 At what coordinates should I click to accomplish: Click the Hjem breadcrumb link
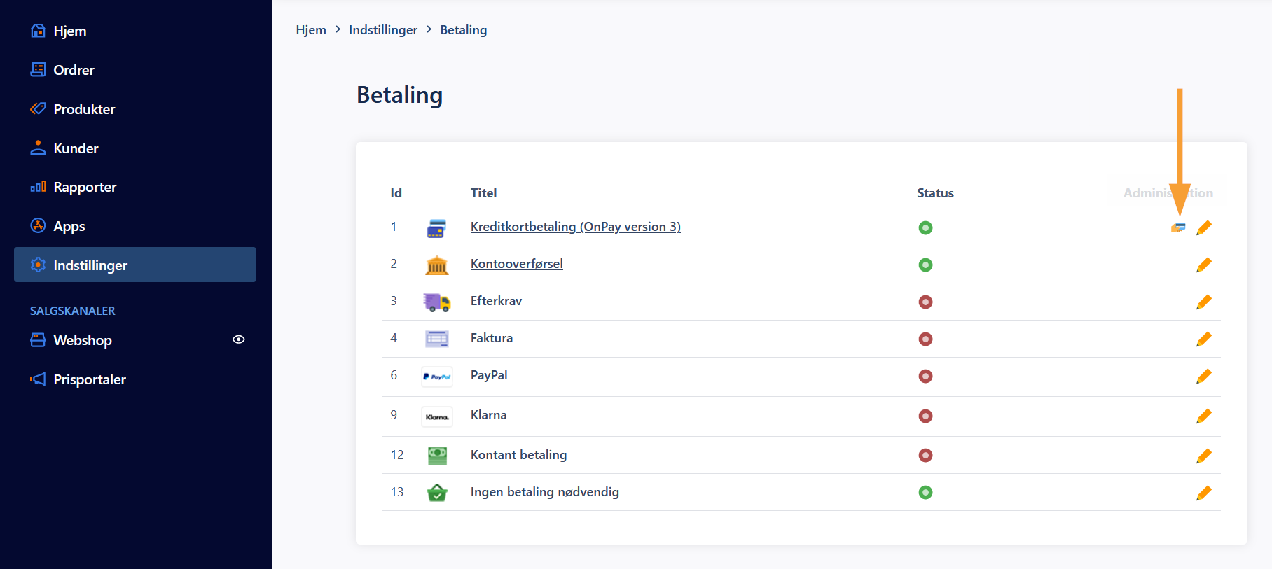pyautogui.click(x=311, y=30)
